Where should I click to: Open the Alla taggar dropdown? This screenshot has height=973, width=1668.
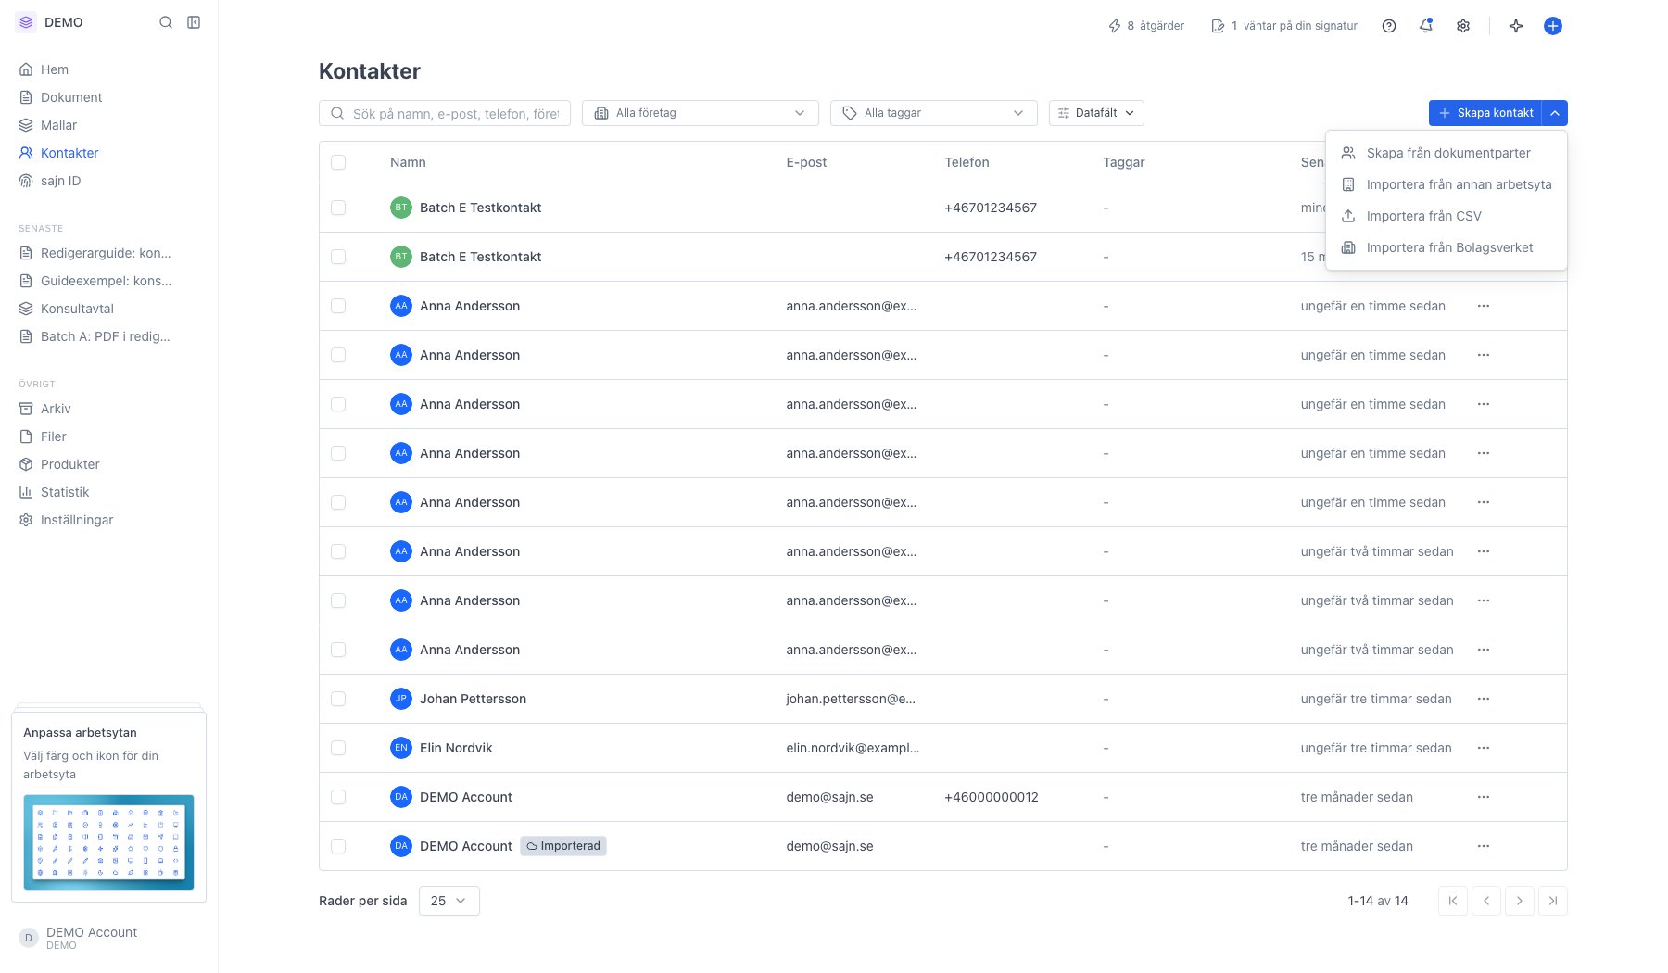coord(934,113)
